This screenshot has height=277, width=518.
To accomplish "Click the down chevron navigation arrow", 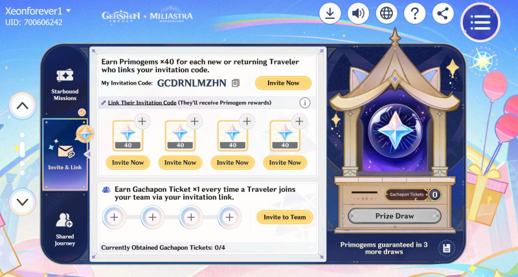I will pos(22,202).
